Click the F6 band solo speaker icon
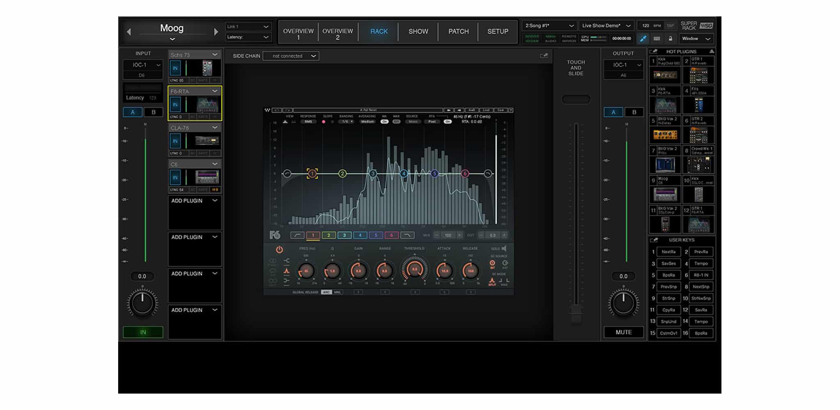Viewport: 840px width, 410px height. [x=504, y=248]
